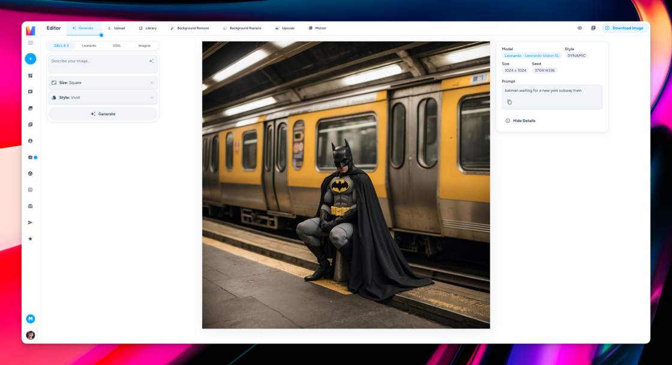Open the square image frame sidebar icon

[31, 189]
